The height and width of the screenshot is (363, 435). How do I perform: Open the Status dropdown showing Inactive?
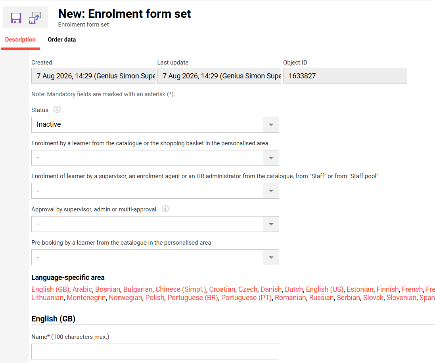pos(155,125)
